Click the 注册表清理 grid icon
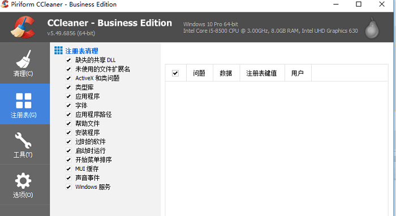Image resolution: width=396 pixels, height=216 pixels. [58, 50]
